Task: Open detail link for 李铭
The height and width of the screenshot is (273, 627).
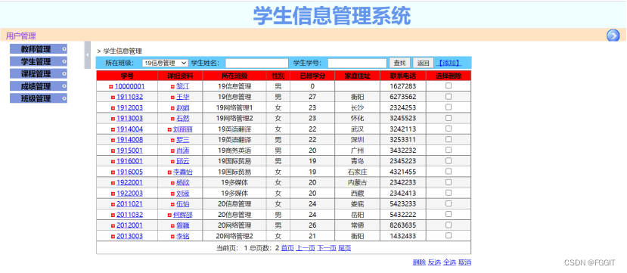Action: pyautogui.click(x=183, y=236)
